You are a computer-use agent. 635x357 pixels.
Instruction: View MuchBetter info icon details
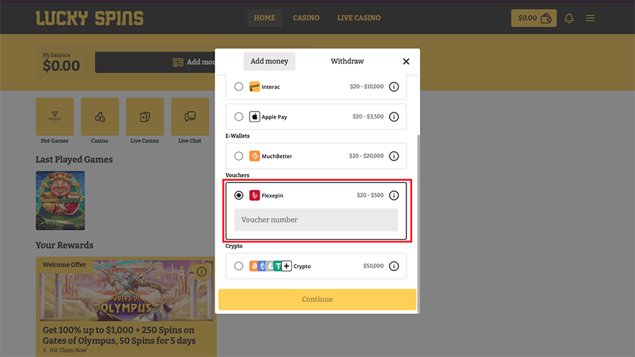(x=394, y=156)
